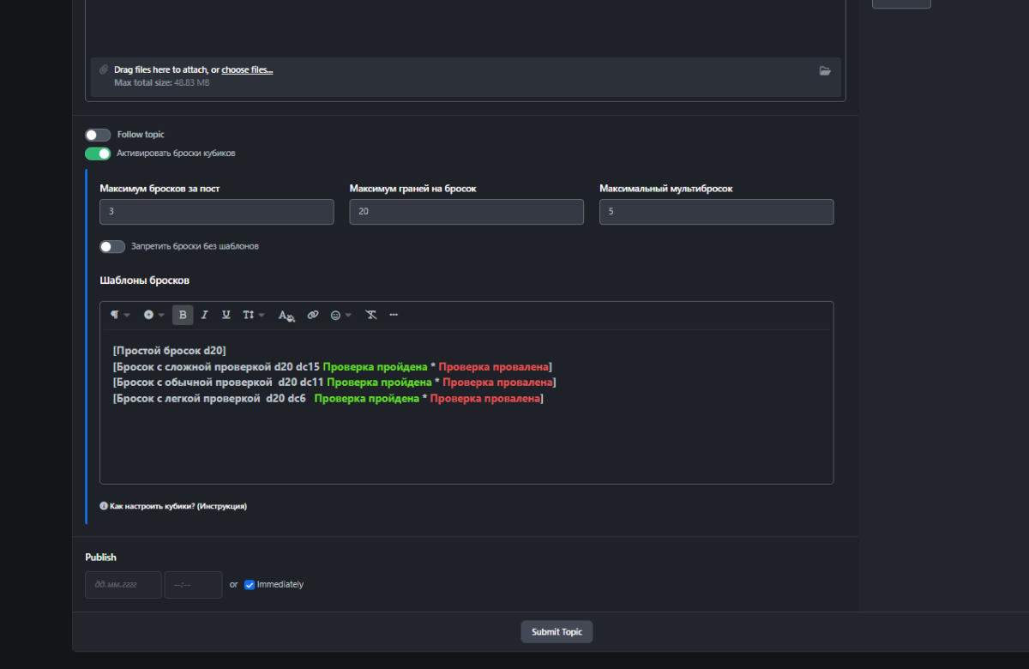
Task: Apply italic formatting in the toolbar
Action: pyautogui.click(x=204, y=315)
